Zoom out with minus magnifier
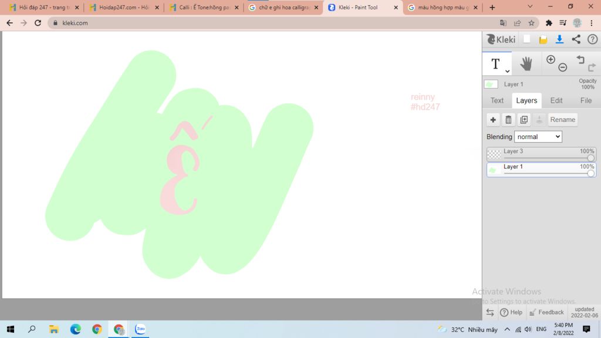 point(563,67)
